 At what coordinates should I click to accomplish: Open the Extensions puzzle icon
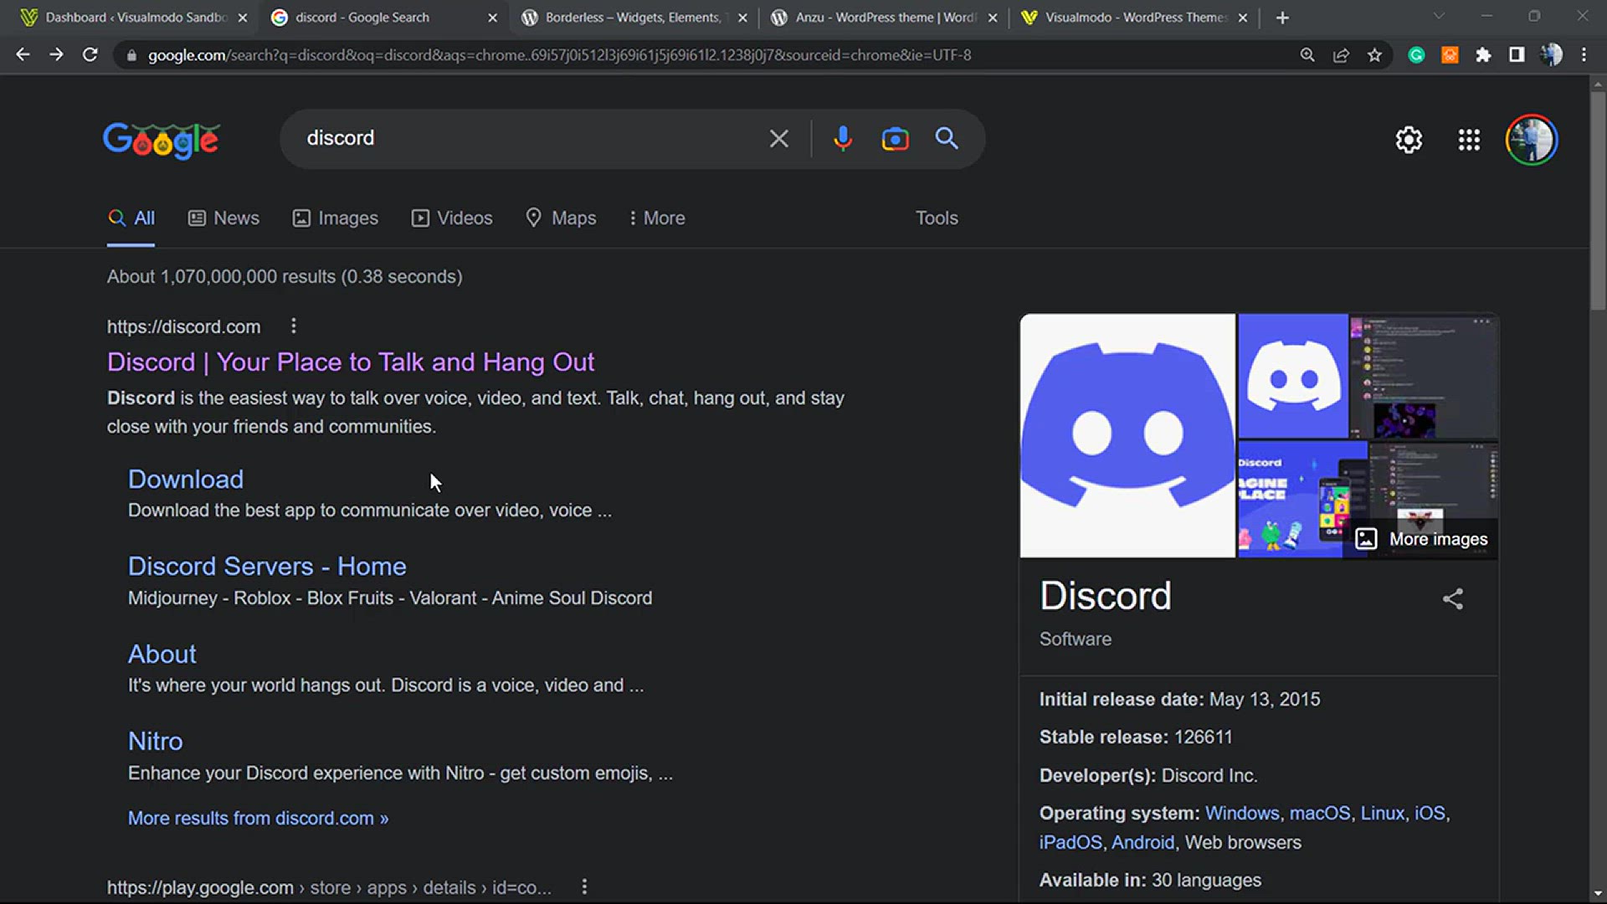tap(1483, 54)
